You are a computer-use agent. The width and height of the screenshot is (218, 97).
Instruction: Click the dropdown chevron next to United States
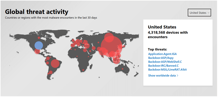click(208, 13)
